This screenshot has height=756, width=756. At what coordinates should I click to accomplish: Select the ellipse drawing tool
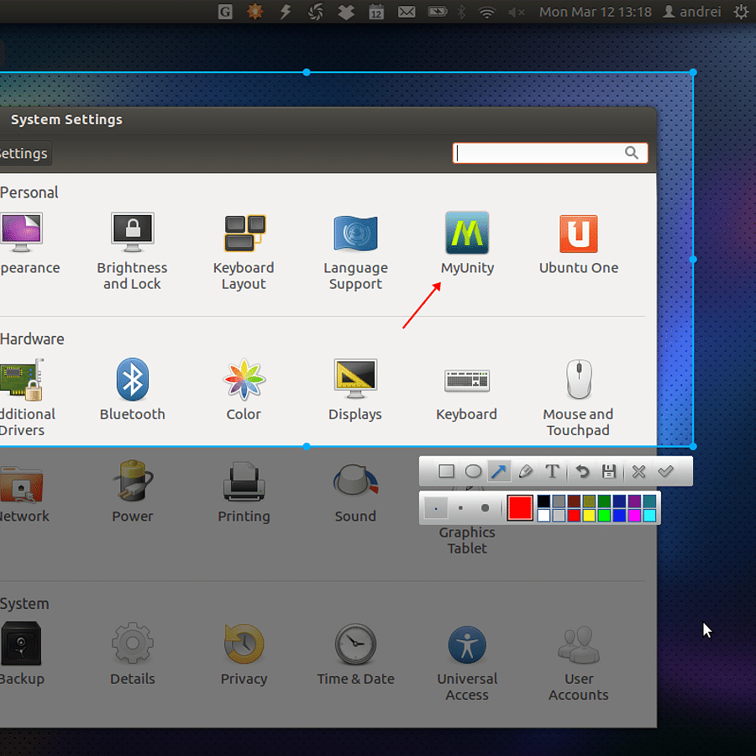tap(473, 470)
